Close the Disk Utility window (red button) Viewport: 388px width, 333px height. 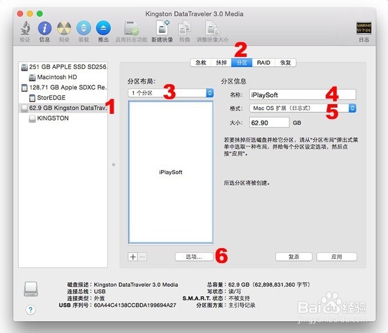tap(20, 14)
